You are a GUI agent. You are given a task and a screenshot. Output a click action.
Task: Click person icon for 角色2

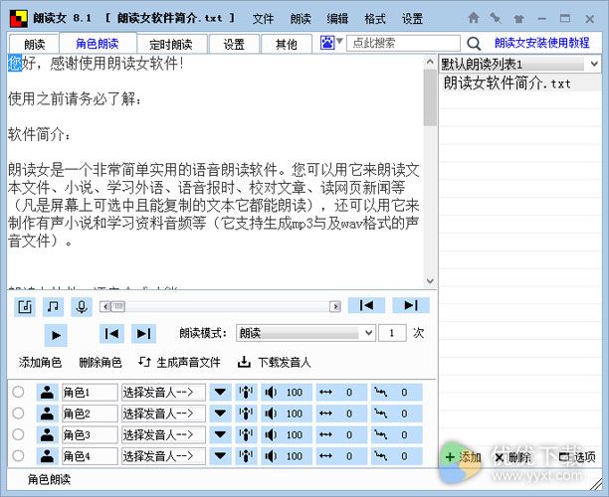[48, 414]
